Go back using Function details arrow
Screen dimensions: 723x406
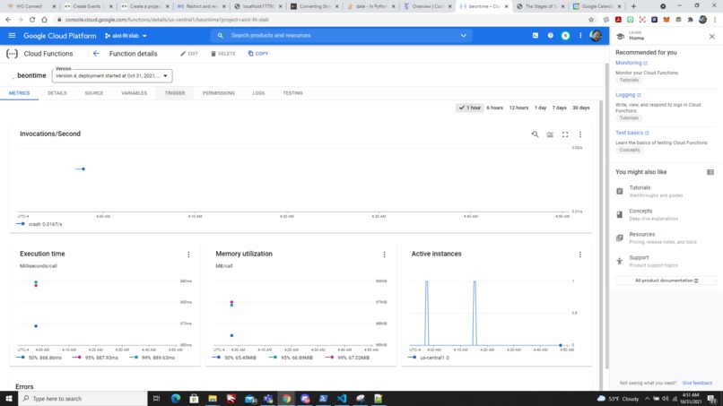click(x=96, y=54)
